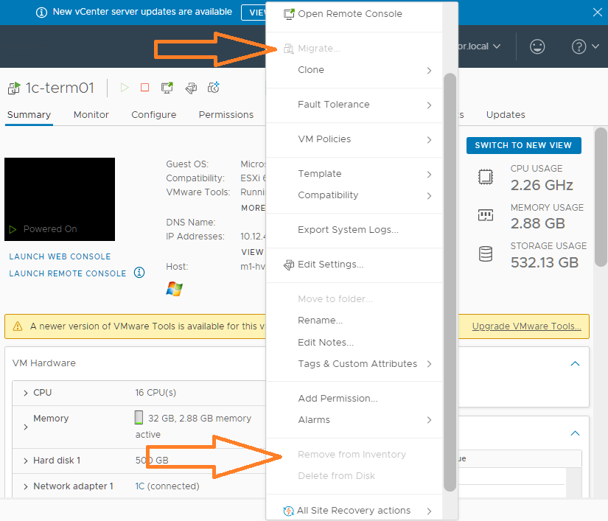Click the memory bar indicator icon

[139, 418]
